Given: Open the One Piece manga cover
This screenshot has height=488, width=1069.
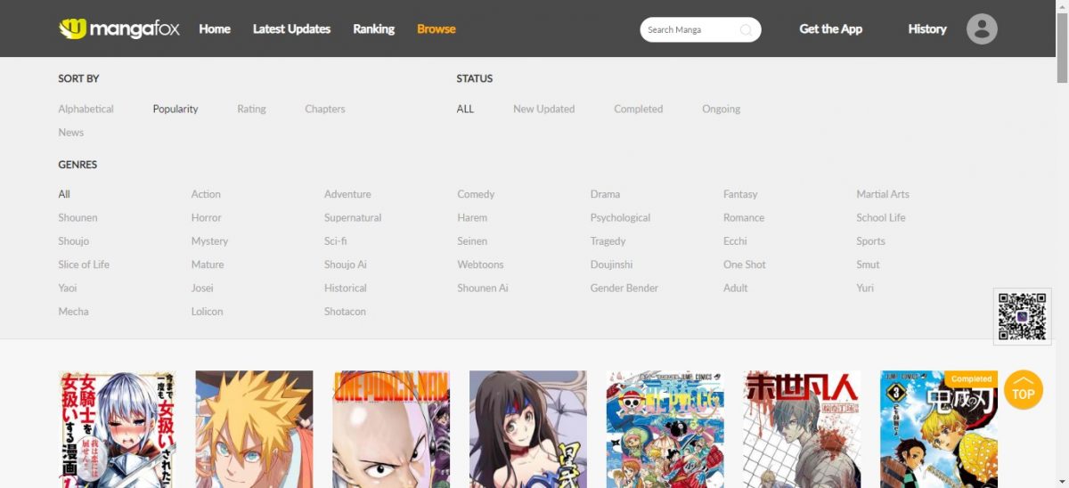Looking at the screenshot, I should click(665, 428).
